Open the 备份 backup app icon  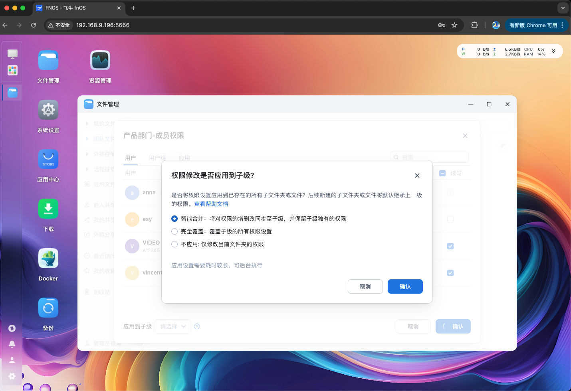pyautogui.click(x=48, y=308)
